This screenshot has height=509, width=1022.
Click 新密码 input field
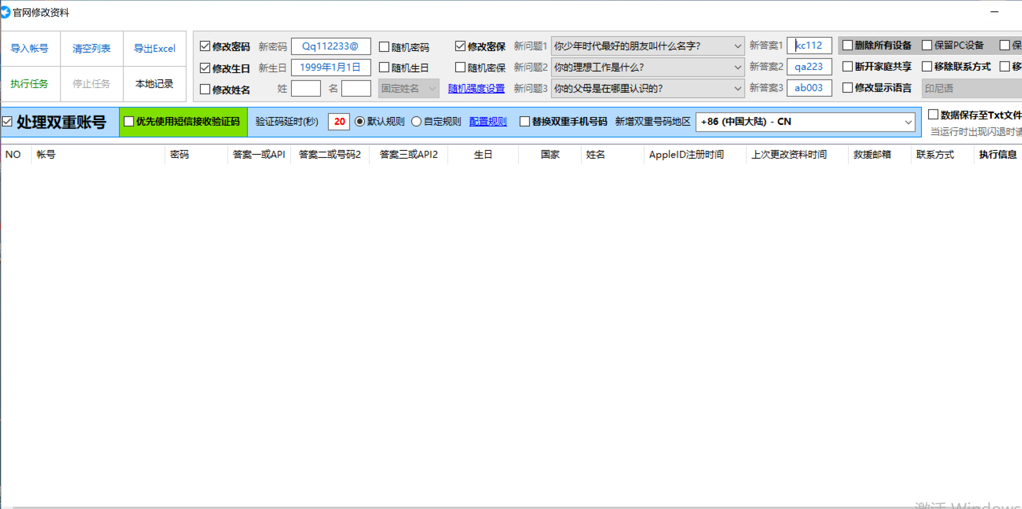pyautogui.click(x=331, y=46)
